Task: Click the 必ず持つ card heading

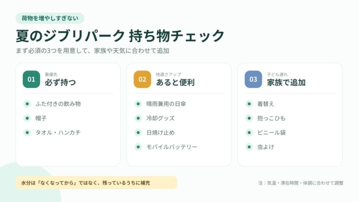Action: (60, 83)
